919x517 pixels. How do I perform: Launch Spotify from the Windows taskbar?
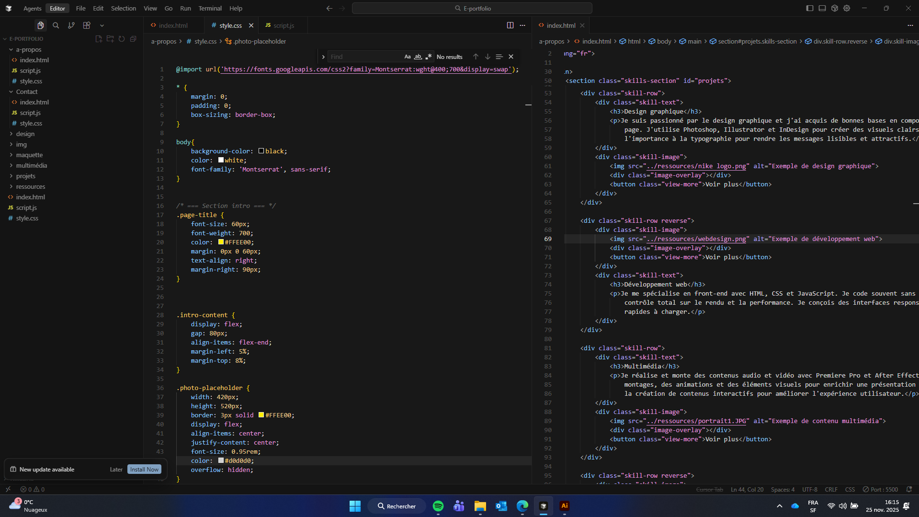tap(438, 506)
